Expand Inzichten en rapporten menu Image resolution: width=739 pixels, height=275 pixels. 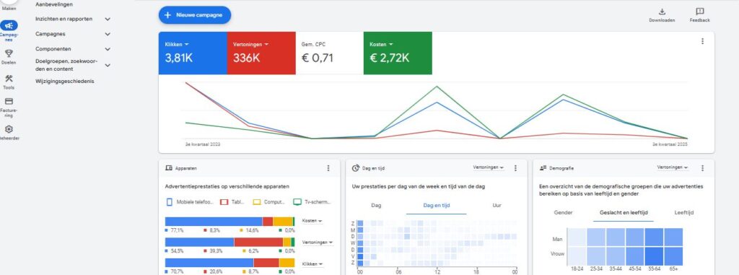108,19
